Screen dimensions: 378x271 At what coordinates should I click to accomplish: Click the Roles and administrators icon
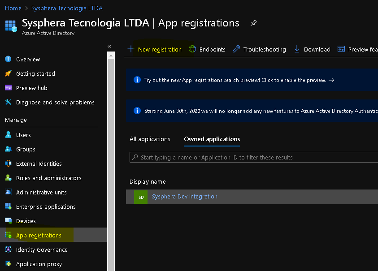[x=8, y=178]
